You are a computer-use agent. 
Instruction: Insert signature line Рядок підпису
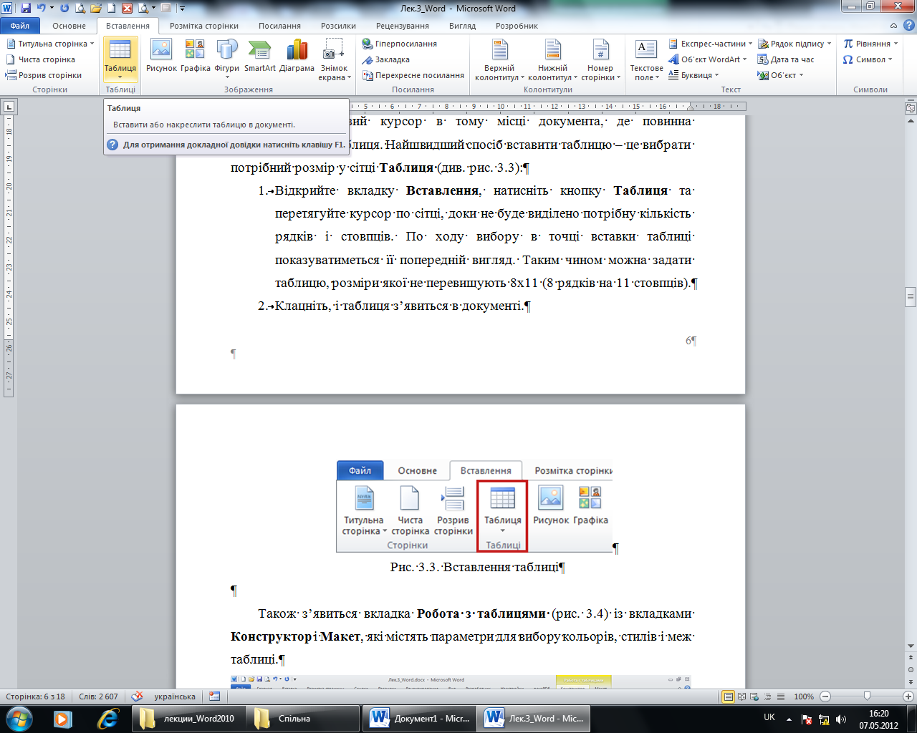pos(794,44)
